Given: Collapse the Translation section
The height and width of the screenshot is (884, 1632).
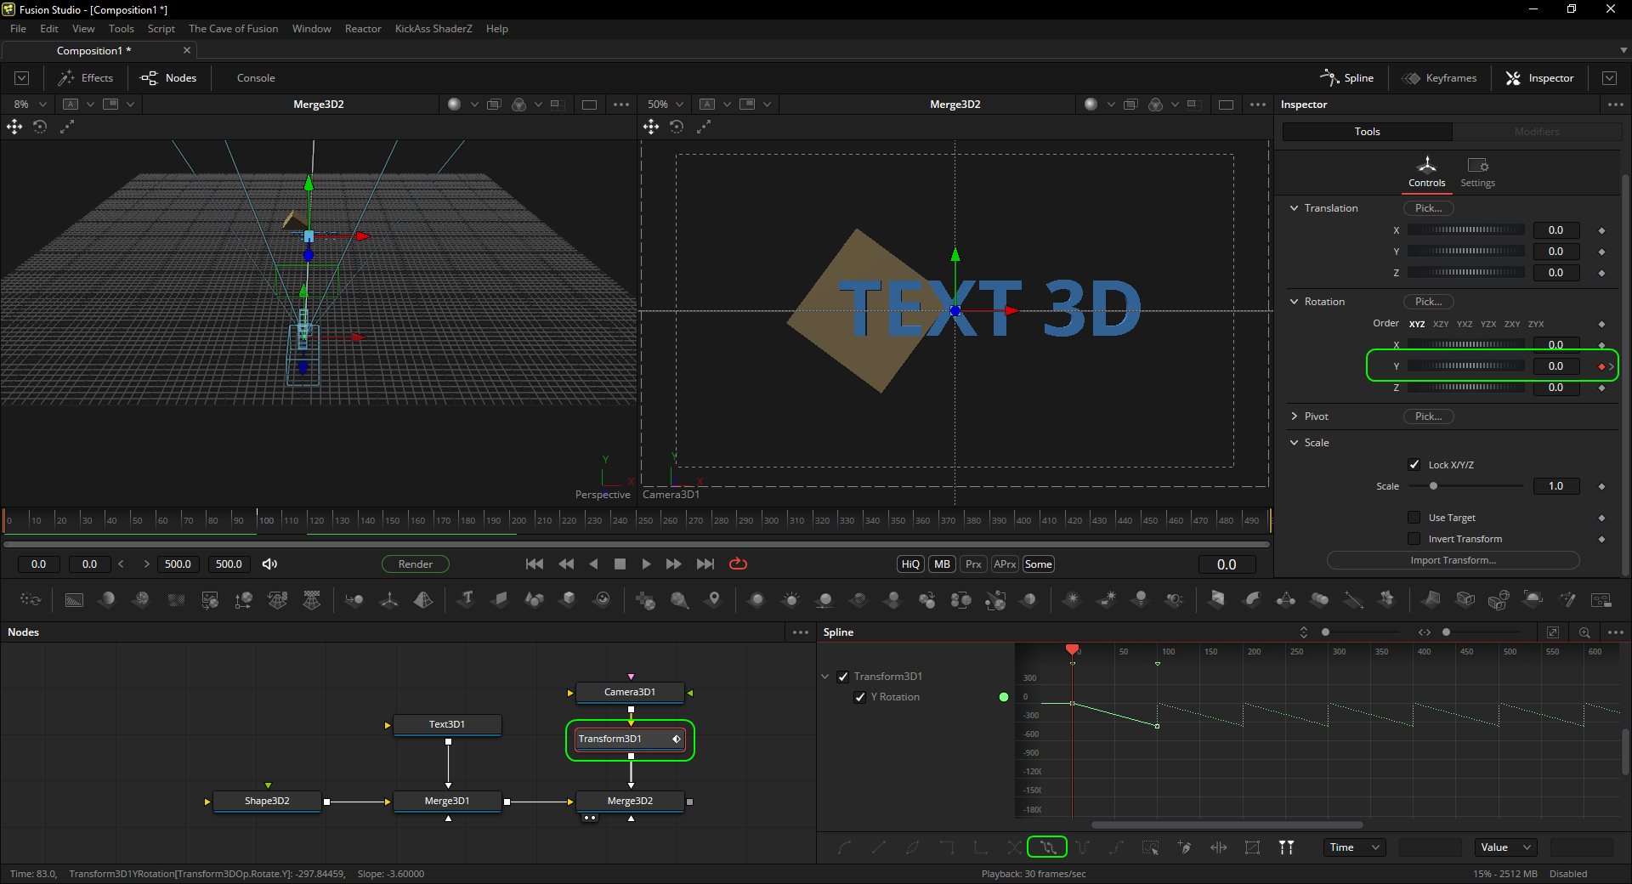Looking at the screenshot, I should (x=1295, y=208).
